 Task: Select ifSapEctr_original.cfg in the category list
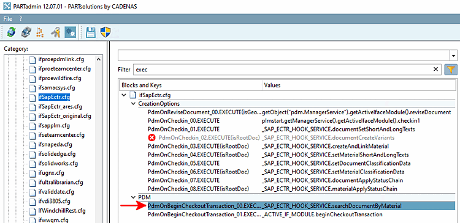(x=65, y=115)
